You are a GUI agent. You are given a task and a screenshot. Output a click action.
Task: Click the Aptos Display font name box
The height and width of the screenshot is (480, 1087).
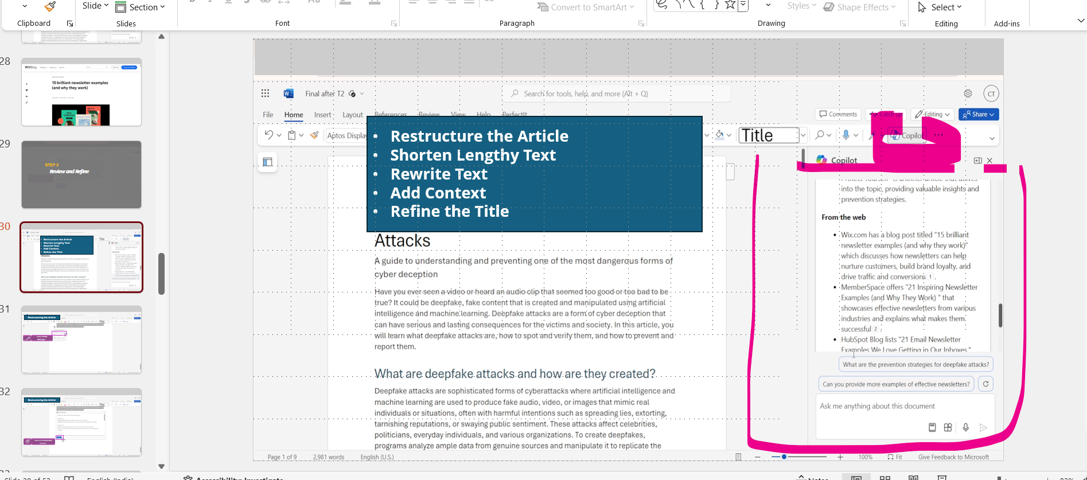[346, 135]
